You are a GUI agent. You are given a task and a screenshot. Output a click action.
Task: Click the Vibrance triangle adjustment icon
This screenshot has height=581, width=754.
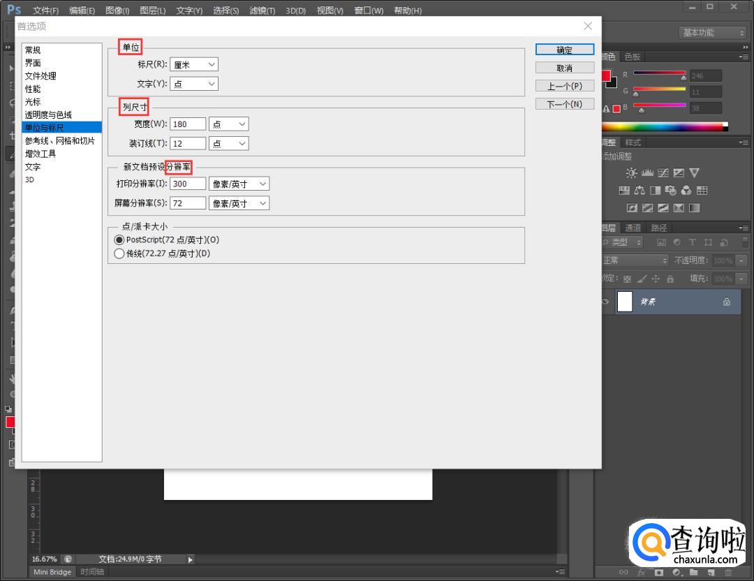[x=693, y=173]
